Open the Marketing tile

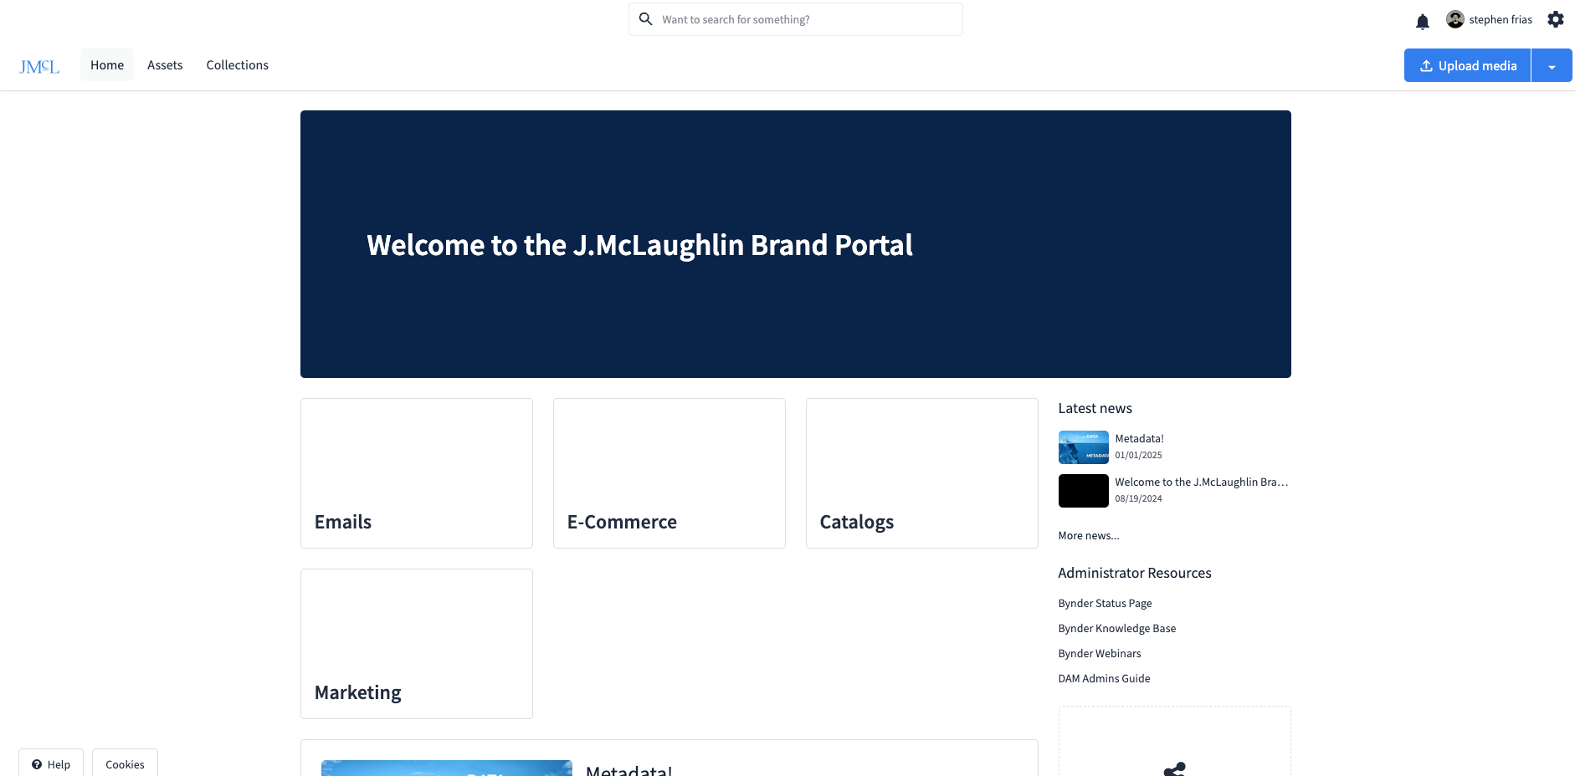(417, 644)
